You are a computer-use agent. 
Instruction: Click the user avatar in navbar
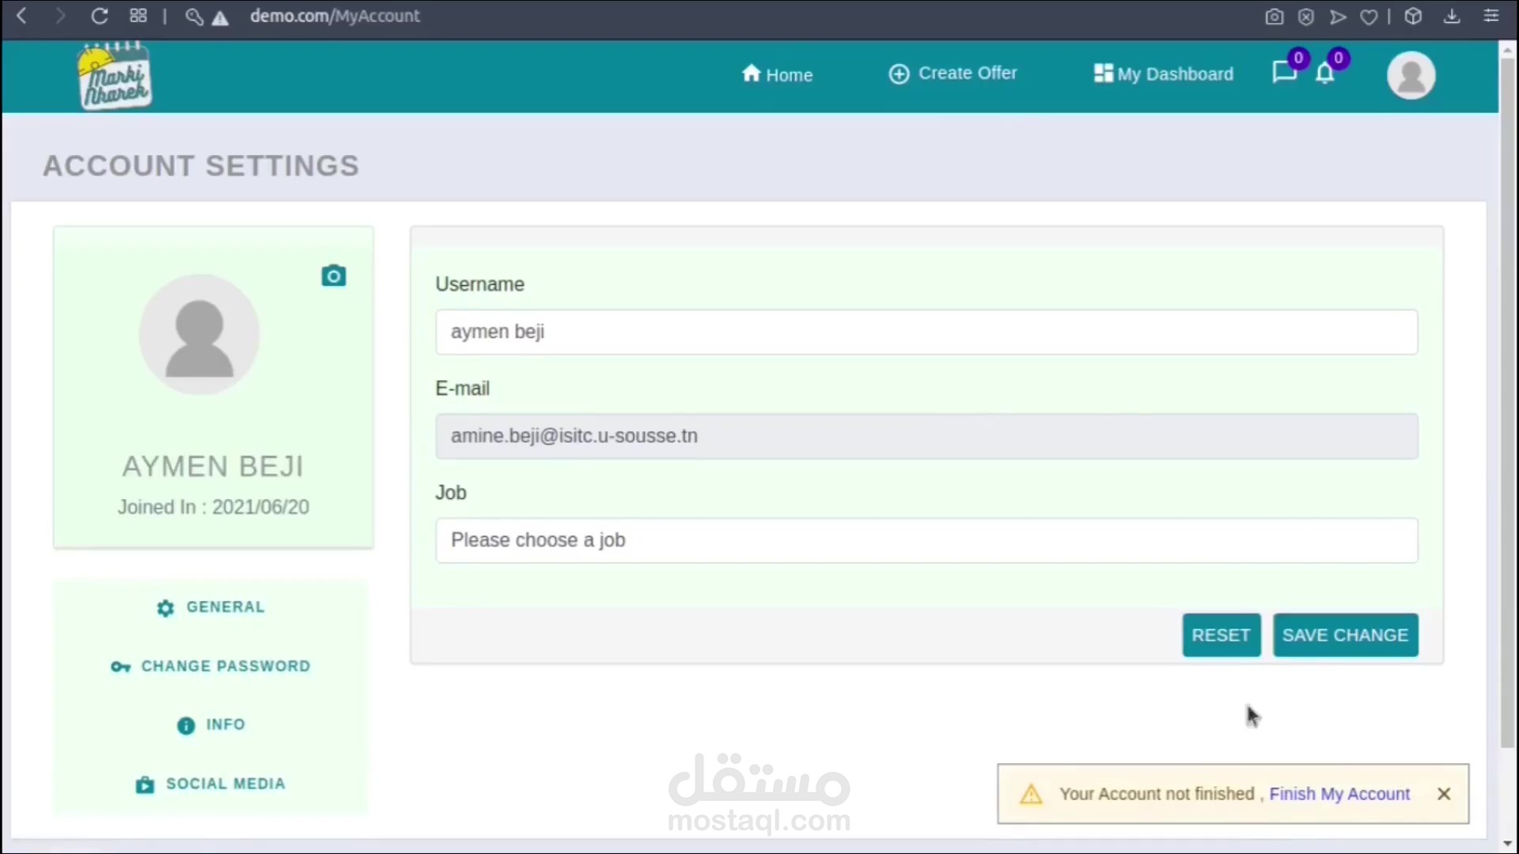click(1411, 75)
